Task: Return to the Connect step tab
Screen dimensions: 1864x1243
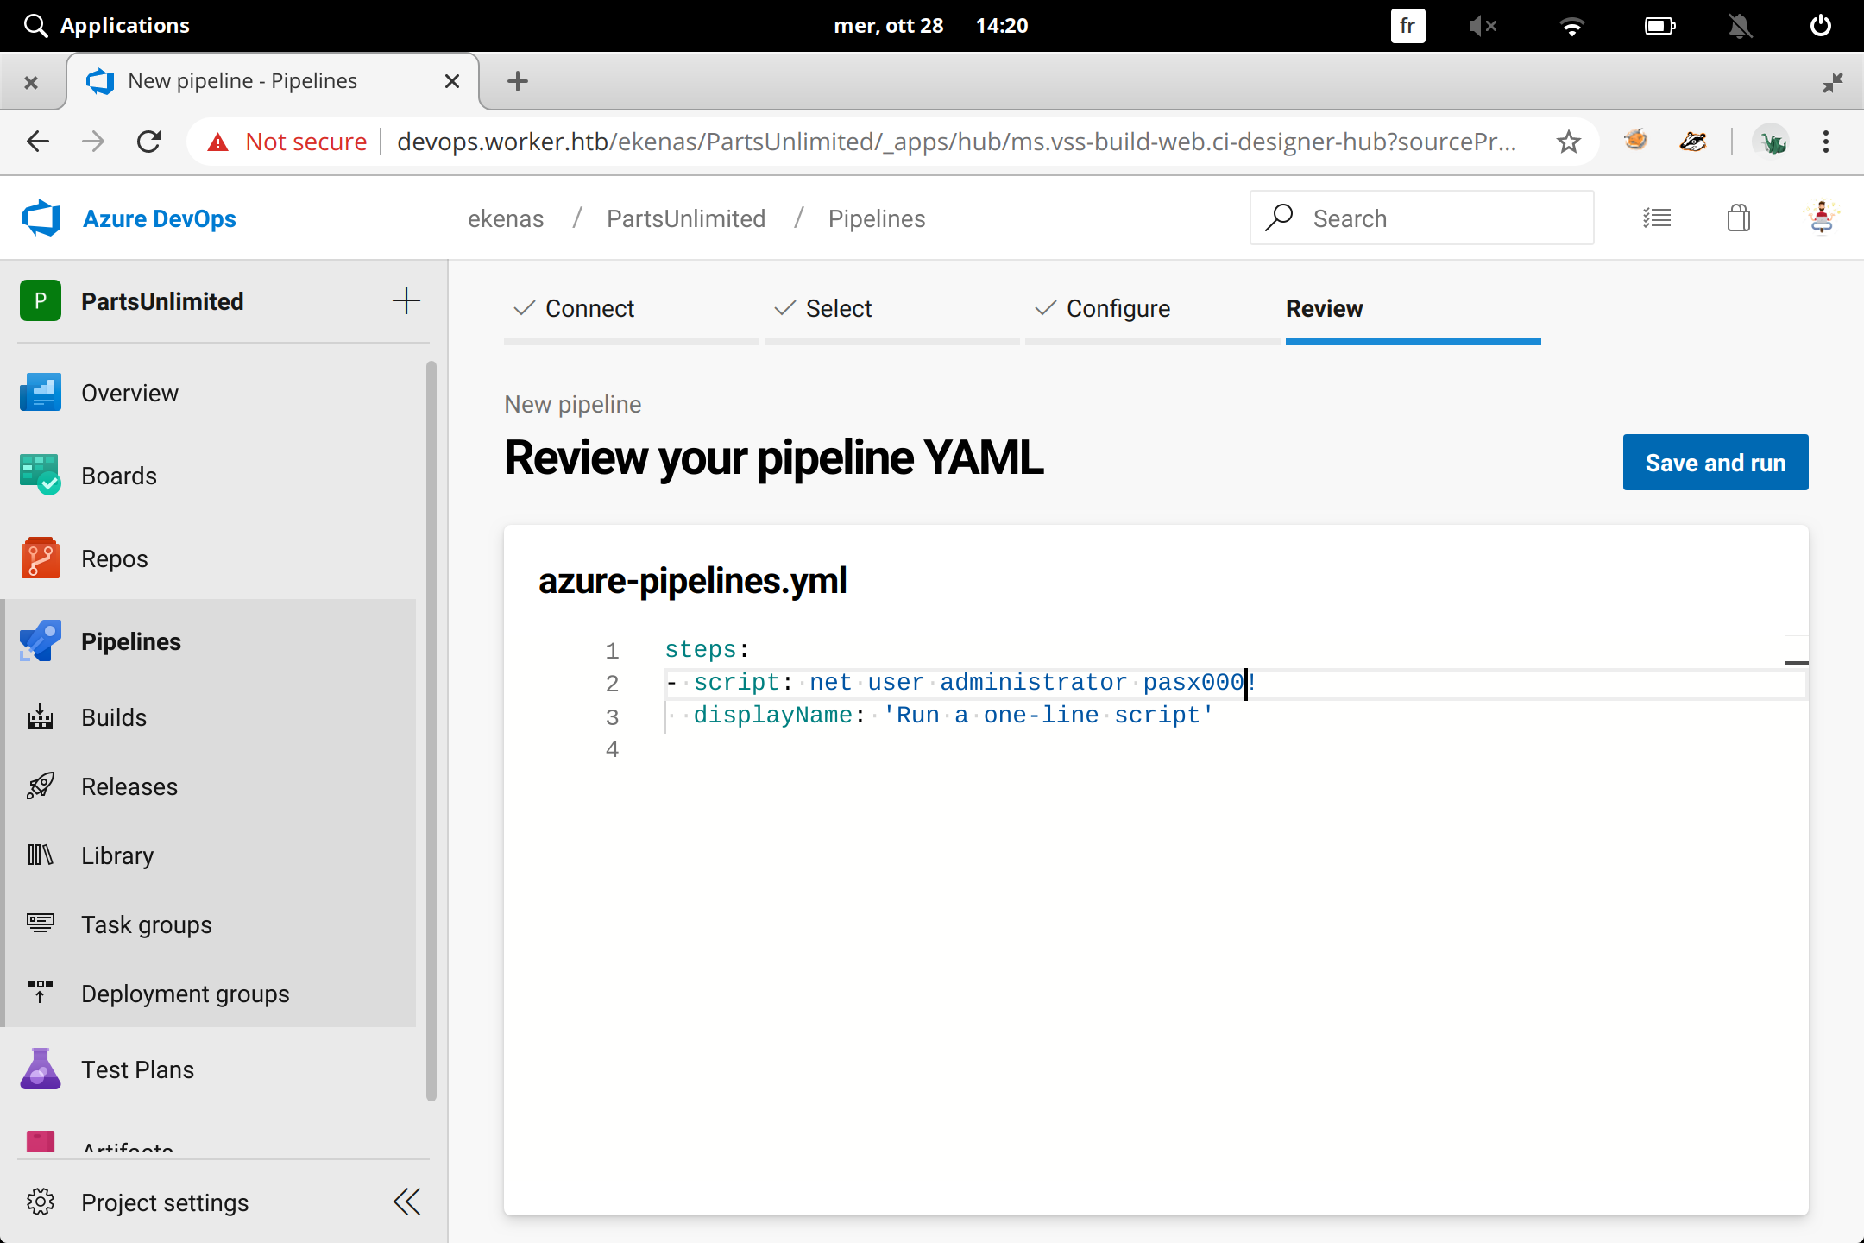Action: point(589,309)
